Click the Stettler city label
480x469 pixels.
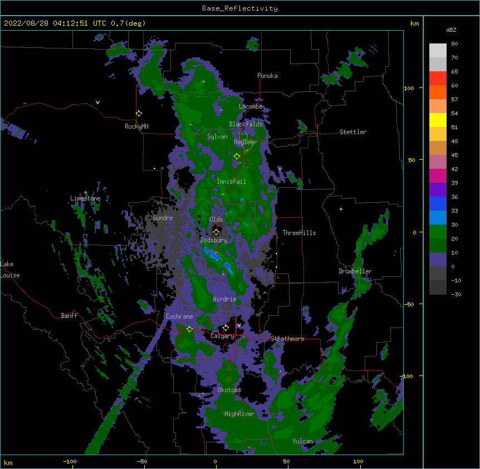[353, 132]
